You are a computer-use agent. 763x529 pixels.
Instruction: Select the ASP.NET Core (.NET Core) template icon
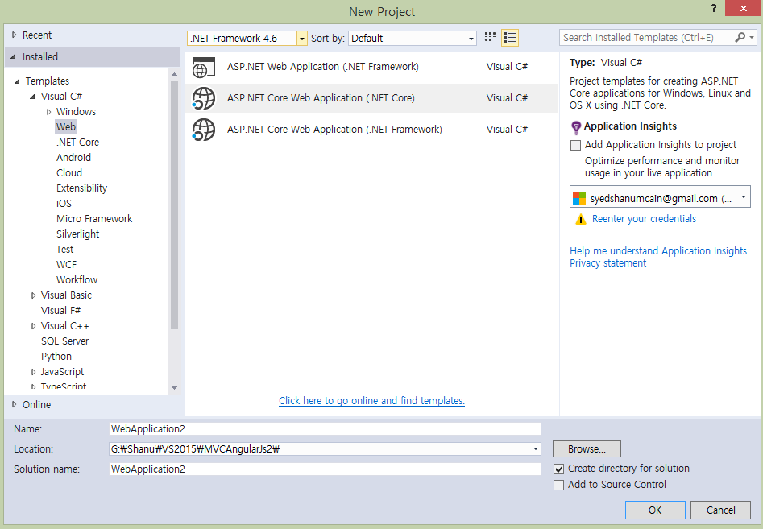203,98
